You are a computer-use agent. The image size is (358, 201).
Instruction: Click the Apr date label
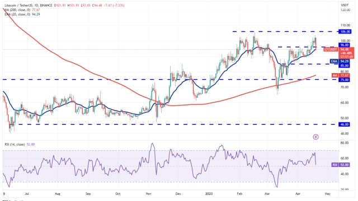298,194
